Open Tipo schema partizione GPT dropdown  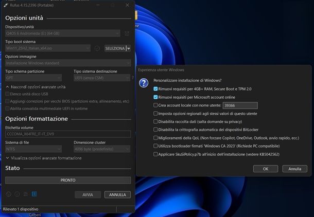pyautogui.click(x=33, y=78)
